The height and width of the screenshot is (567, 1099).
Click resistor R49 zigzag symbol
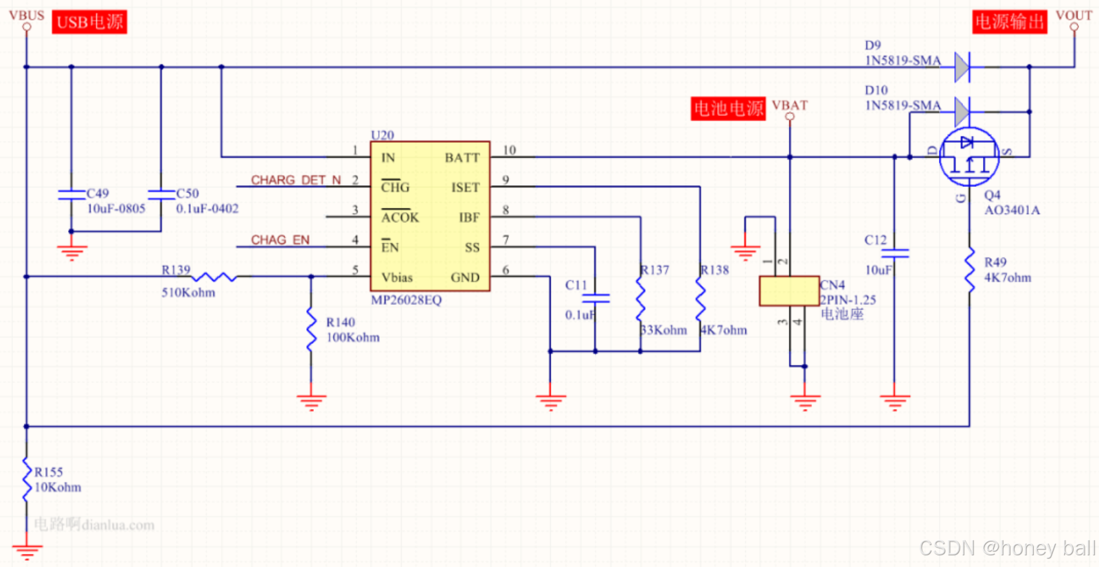pos(969,270)
